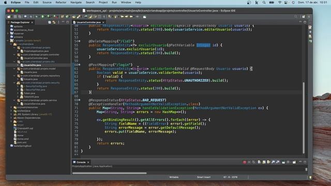This screenshot has width=331, height=186.
Task: Open Source menu
Action: click(x=47, y=2)
